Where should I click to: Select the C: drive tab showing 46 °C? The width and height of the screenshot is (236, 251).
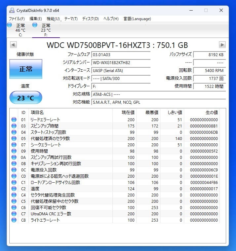click(20, 30)
